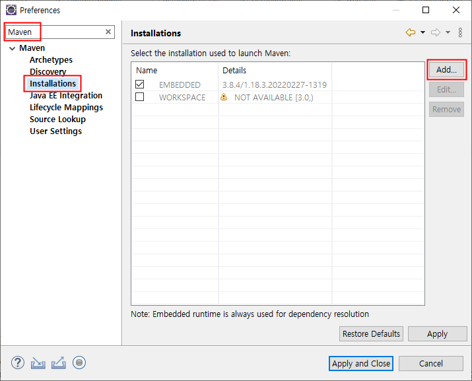472x381 pixels.
Task: Click the import preferences icon
Action: [38, 363]
